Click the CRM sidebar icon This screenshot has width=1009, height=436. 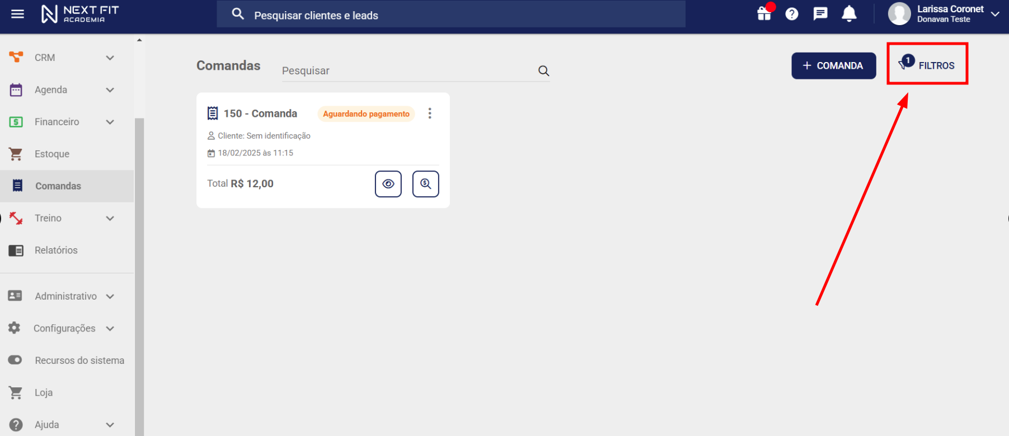pos(16,57)
